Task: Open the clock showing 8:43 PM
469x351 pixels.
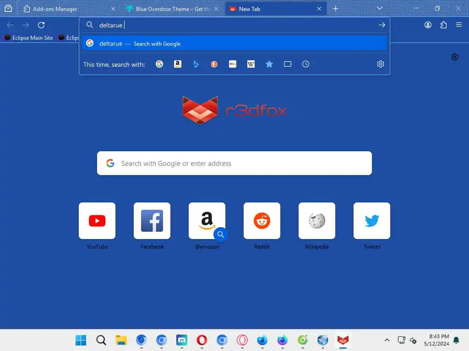Action: 436,340
